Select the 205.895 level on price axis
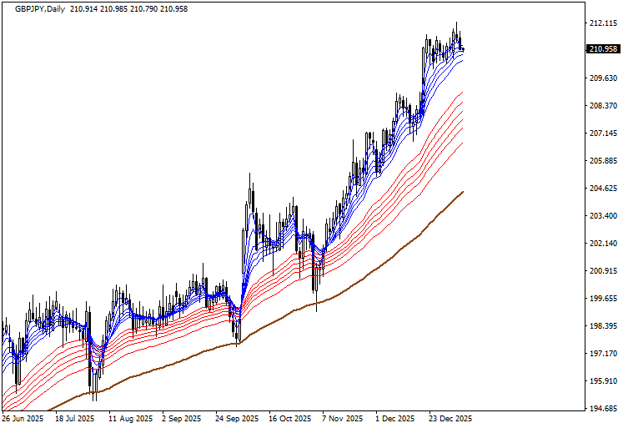 [602, 161]
